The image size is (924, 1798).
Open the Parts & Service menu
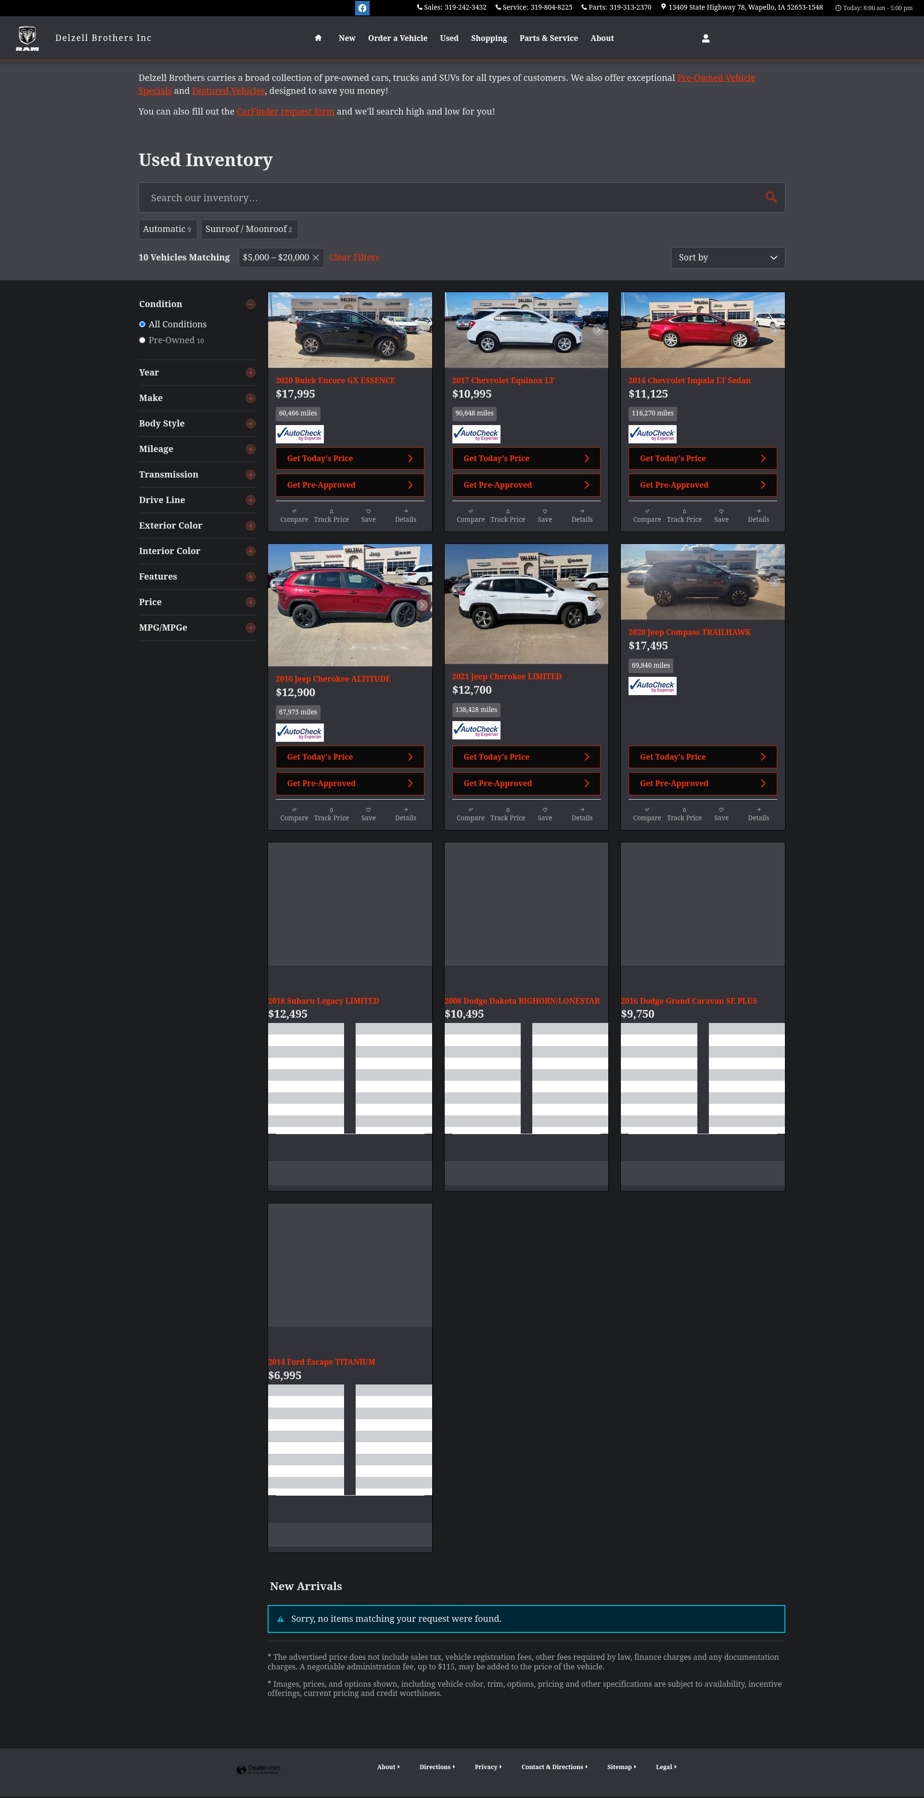tap(549, 39)
